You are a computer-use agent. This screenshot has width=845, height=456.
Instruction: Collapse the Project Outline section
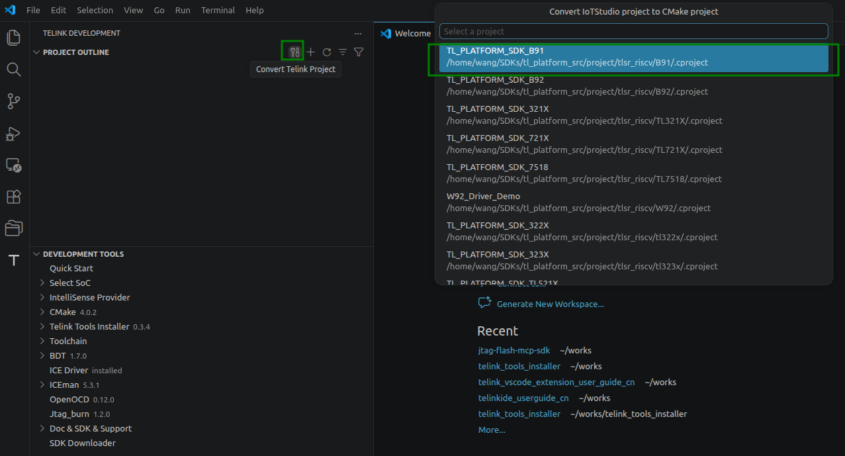coord(36,52)
